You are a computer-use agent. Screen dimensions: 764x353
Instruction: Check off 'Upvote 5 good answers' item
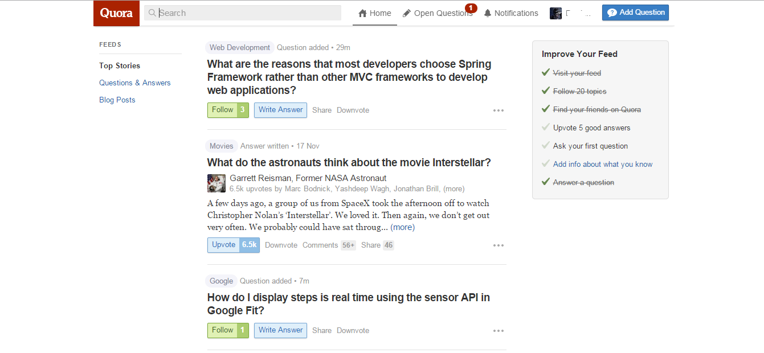(x=546, y=128)
